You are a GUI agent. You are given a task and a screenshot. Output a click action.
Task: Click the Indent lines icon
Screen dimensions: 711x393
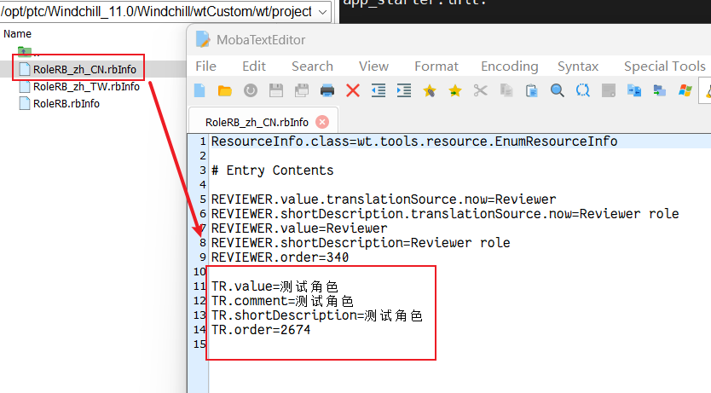pos(404,90)
